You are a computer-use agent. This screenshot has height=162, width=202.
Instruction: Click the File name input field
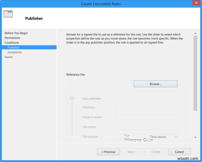point(147,127)
